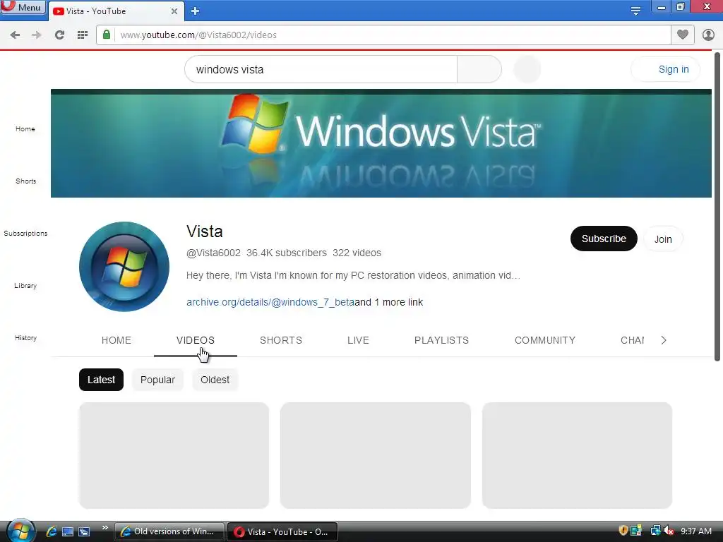
Task: Click the '@Vista6002' channel handle
Action: pos(213,253)
